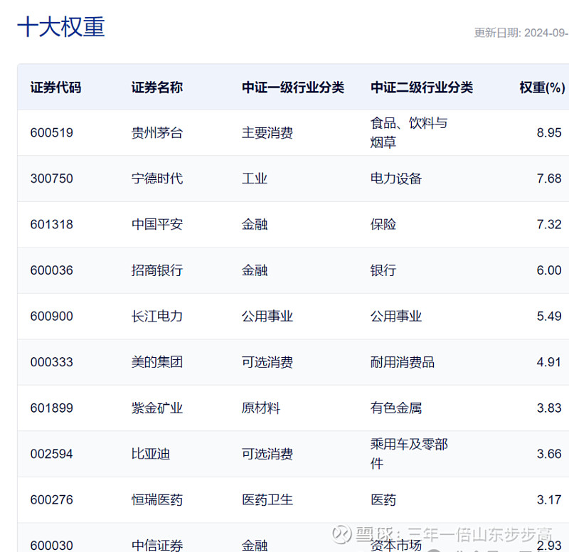Viewport: 569px width, 552px height.
Task: Click the weight value 7.68
Action: pos(549,179)
